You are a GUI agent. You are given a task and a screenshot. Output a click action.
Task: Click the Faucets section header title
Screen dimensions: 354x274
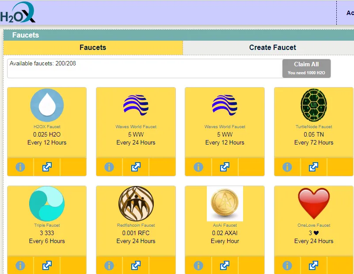(26, 35)
